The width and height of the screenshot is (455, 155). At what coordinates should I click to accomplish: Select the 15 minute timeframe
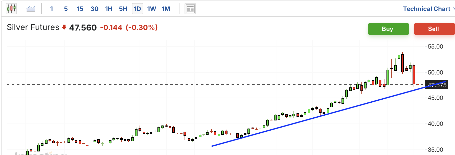tap(80, 9)
